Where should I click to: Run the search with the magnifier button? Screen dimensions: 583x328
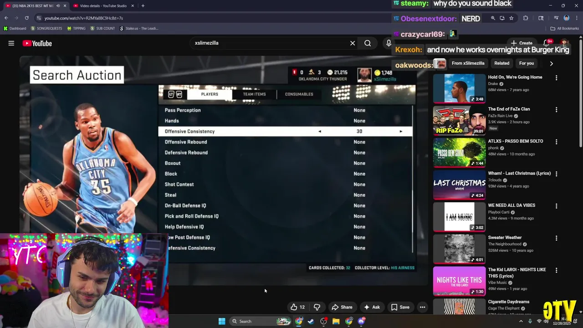click(x=368, y=43)
